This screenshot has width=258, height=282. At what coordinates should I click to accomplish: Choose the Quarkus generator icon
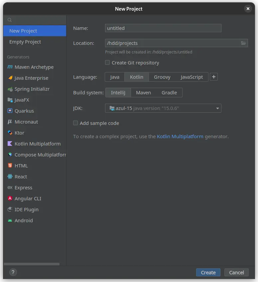tap(10, 111)
